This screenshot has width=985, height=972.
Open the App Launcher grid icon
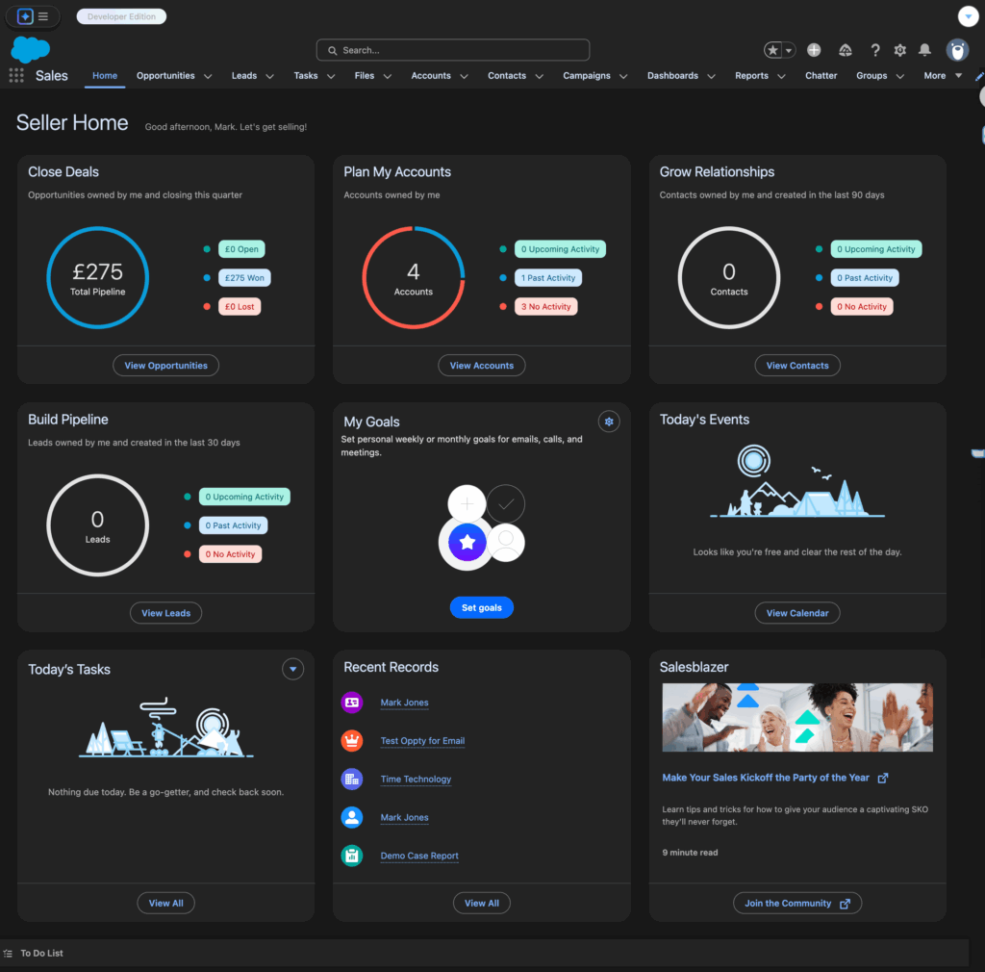tap(15, 75)
